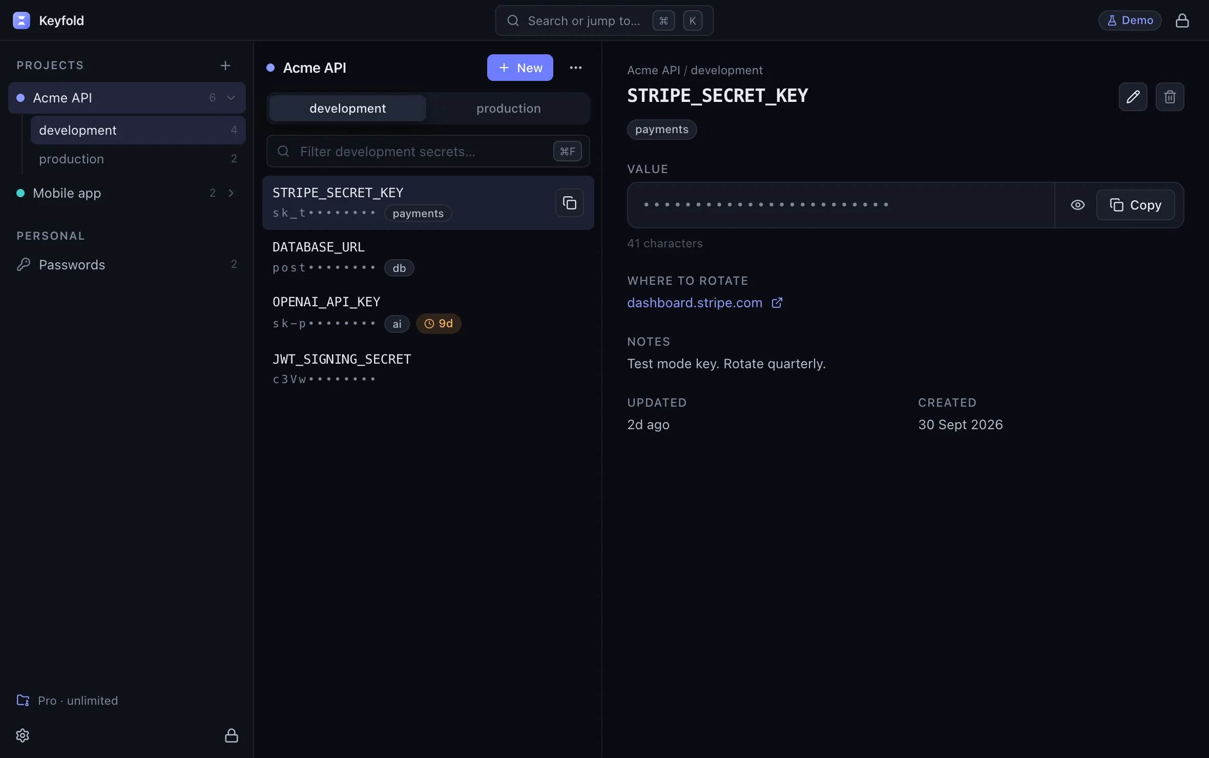Add a new project with plus icon
Viewport: 1209px width, 758px height.
225,66
